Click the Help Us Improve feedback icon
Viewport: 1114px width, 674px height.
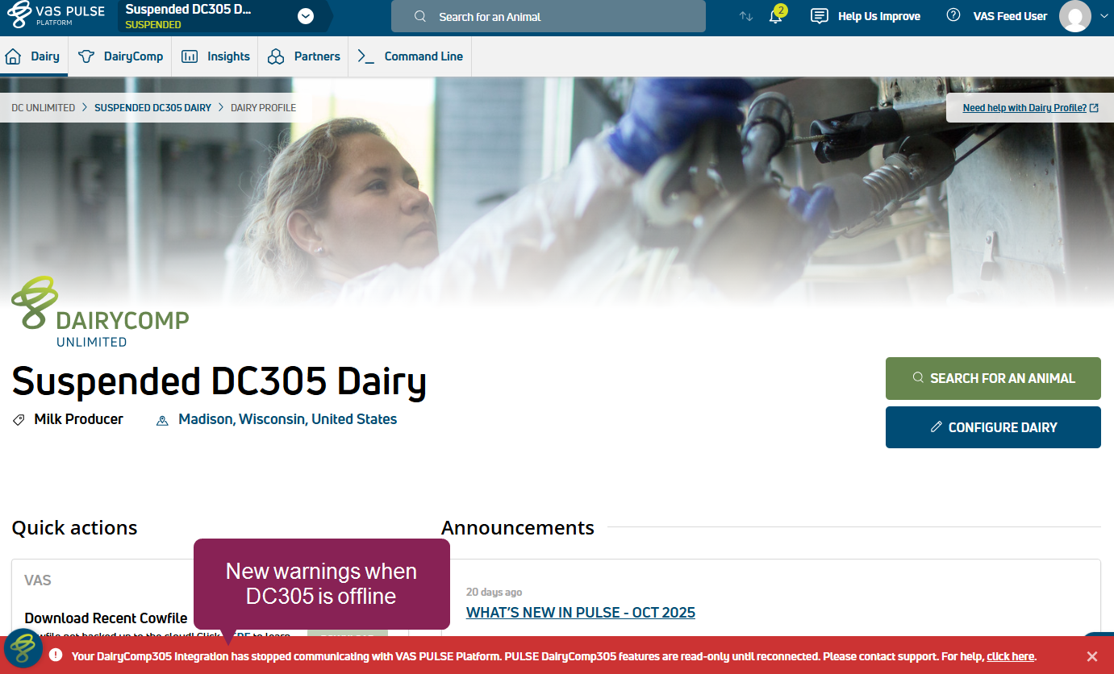819,16
